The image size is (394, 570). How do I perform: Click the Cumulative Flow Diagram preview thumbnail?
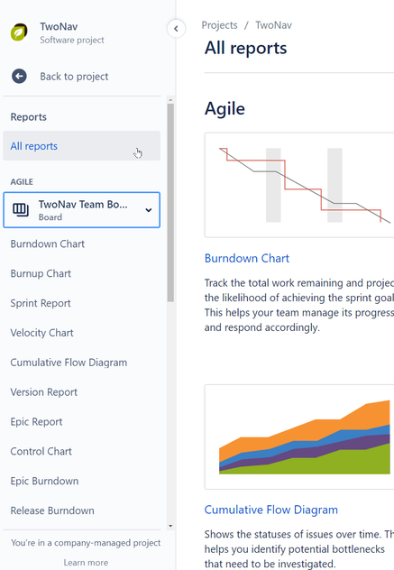coord(299,437)
